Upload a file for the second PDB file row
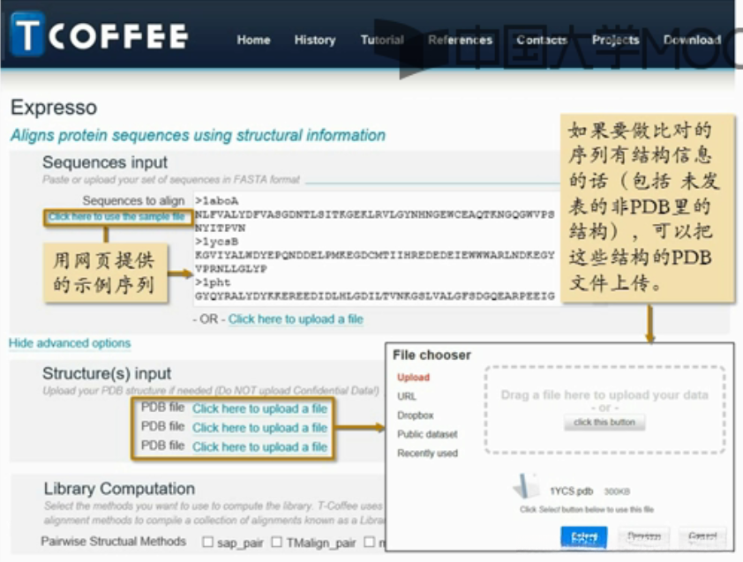 (x=259, y=427)
